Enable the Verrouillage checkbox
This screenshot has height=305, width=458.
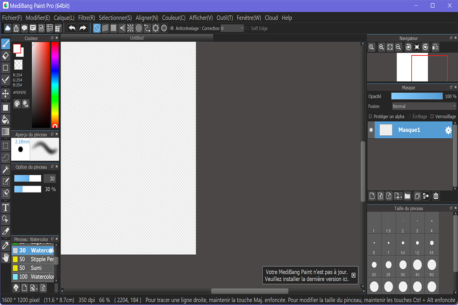432,116
